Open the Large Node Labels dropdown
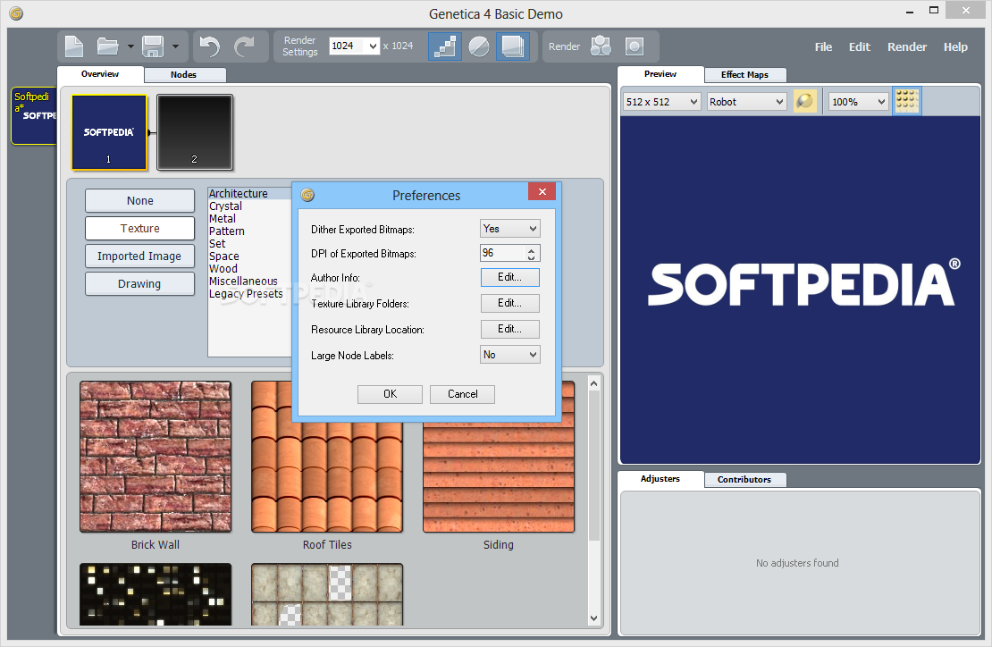The width and height of the screenshot is (992, 647). tap(510, 355)
